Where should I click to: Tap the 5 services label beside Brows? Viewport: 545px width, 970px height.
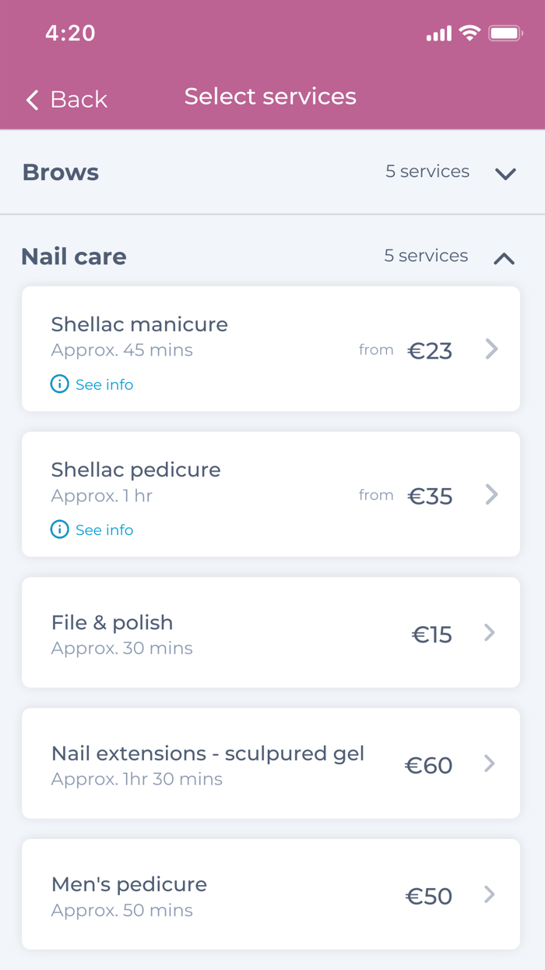click(427, 172)
